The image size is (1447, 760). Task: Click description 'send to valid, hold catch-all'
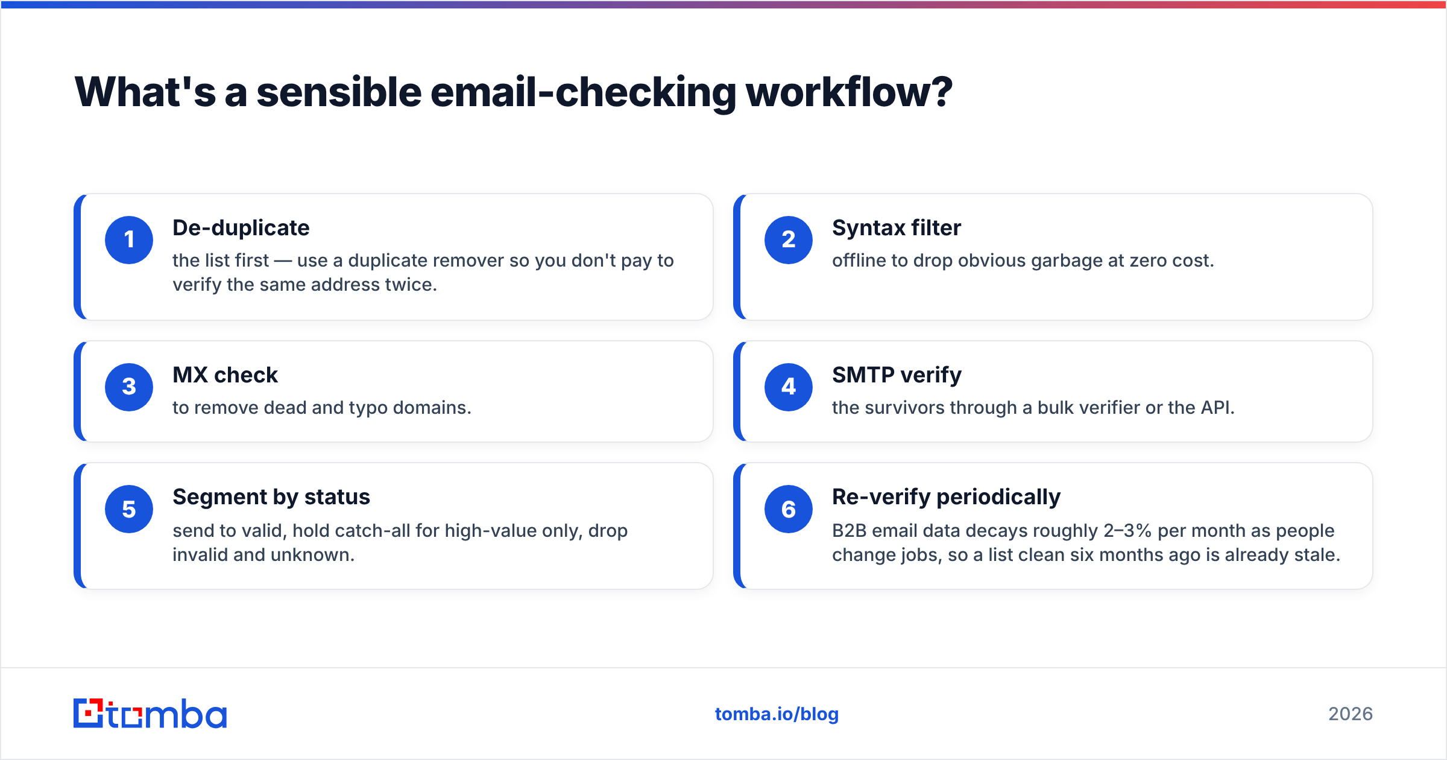[400, 542]
